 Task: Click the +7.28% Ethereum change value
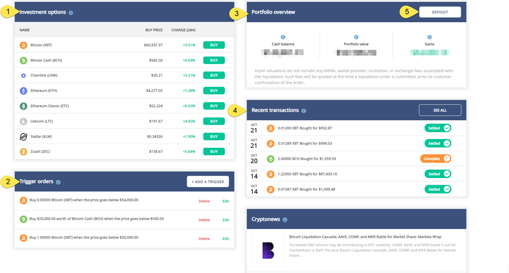point(189,90)
